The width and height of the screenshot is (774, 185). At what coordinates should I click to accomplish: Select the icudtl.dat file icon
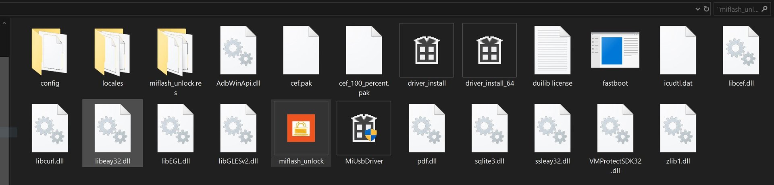coord(678,50)
